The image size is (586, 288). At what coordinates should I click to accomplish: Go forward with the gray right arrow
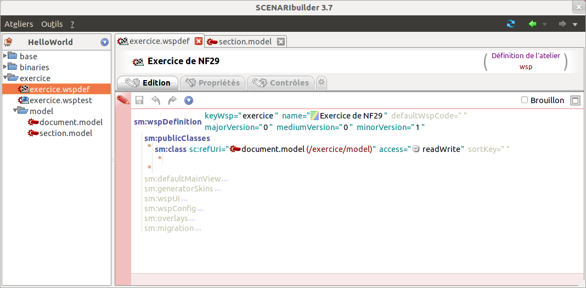click(x=562, y=24)
